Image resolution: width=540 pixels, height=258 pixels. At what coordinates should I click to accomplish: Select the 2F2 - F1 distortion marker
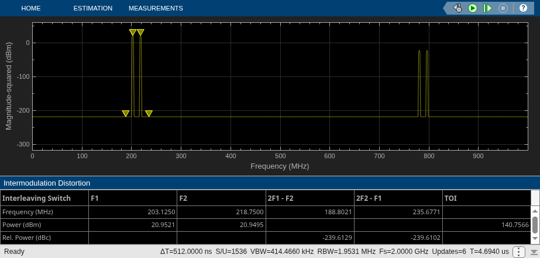(x=149, y=113)
